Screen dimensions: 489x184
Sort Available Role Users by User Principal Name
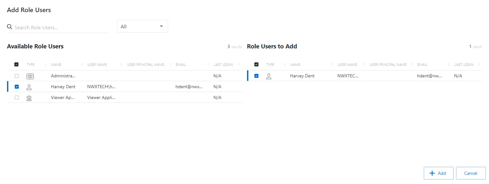click(x=145, y=65)
